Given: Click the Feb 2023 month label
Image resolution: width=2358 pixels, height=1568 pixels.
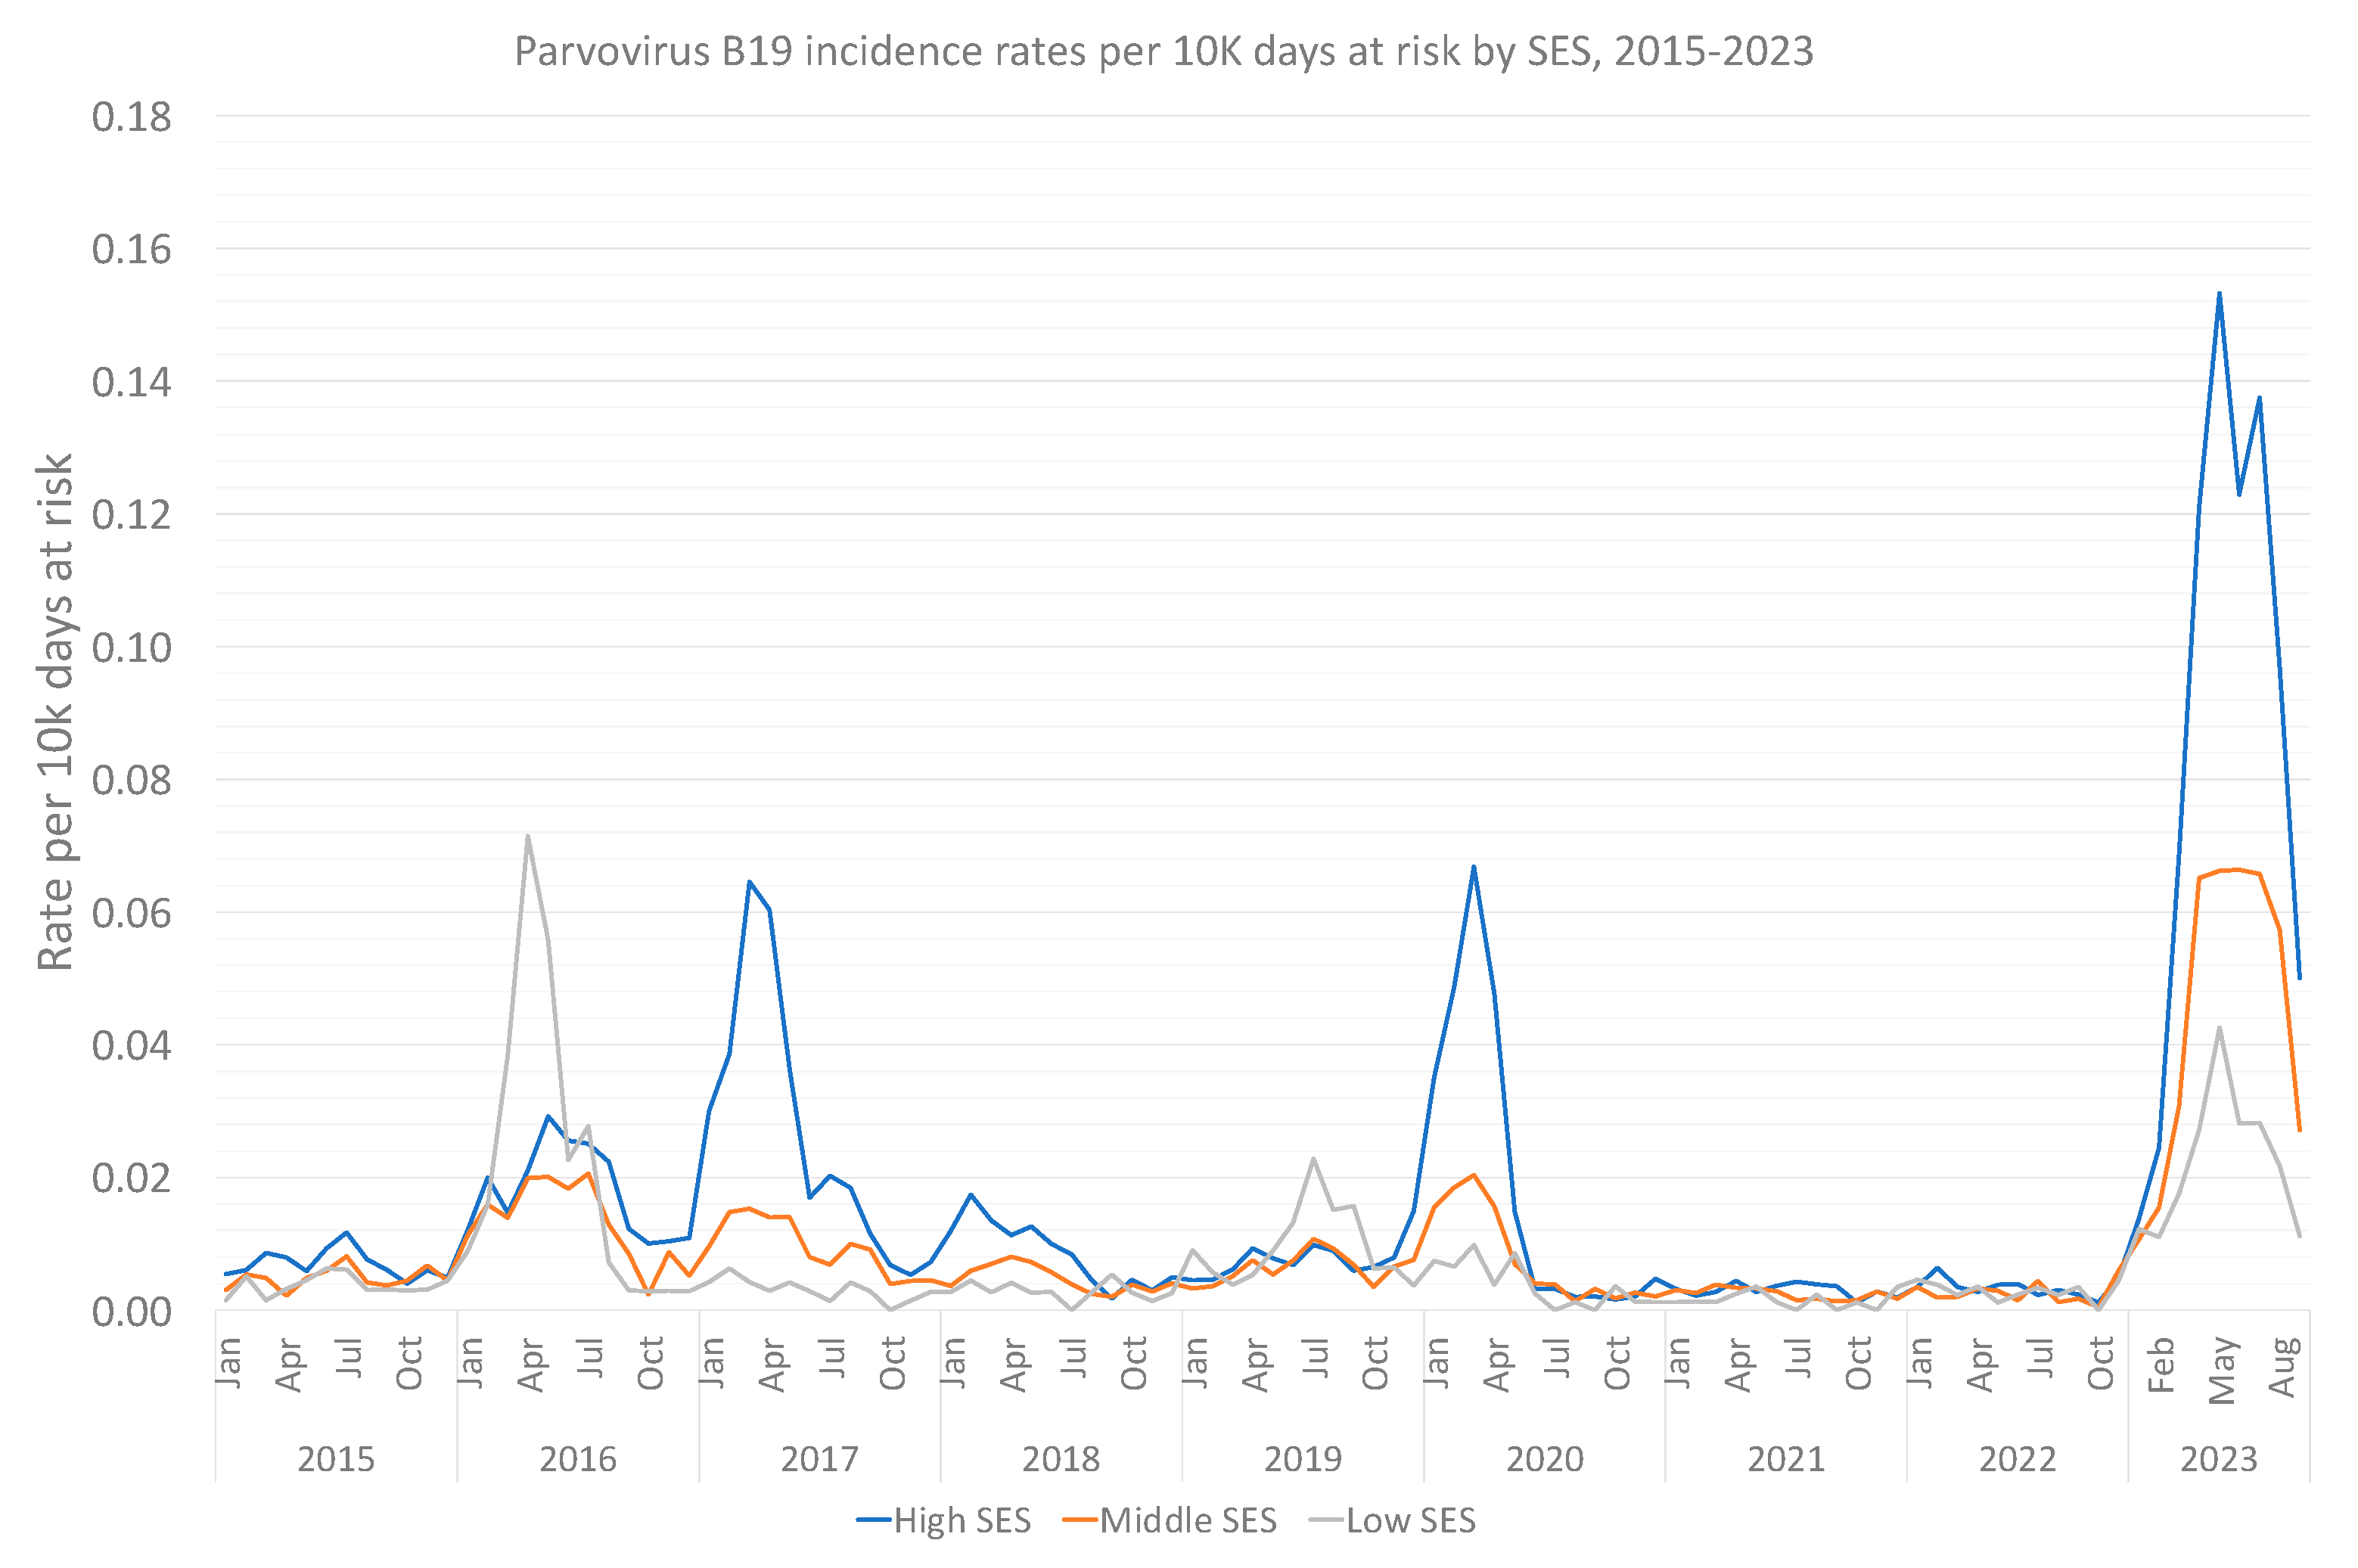Looking at the screenshot, I should click(2161, 1365).
